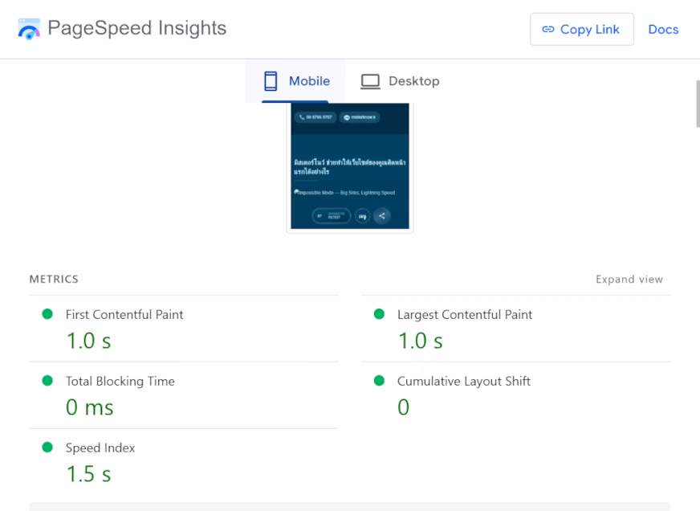Open the mobile page screenshot thumbnail
Image resolution: width=700 pixels, height=511 pixels.
(x=350, y=166)
